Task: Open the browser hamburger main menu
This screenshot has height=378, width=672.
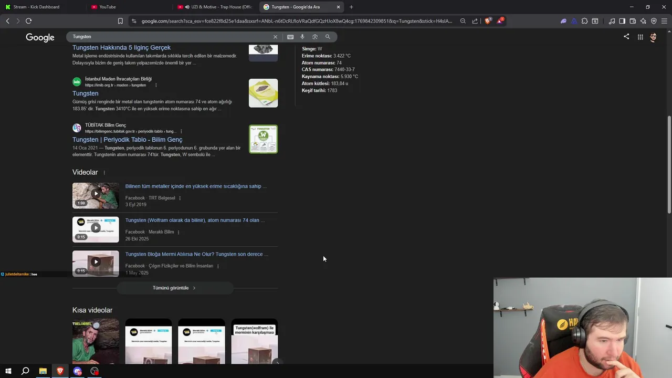Action: (664, 21)
